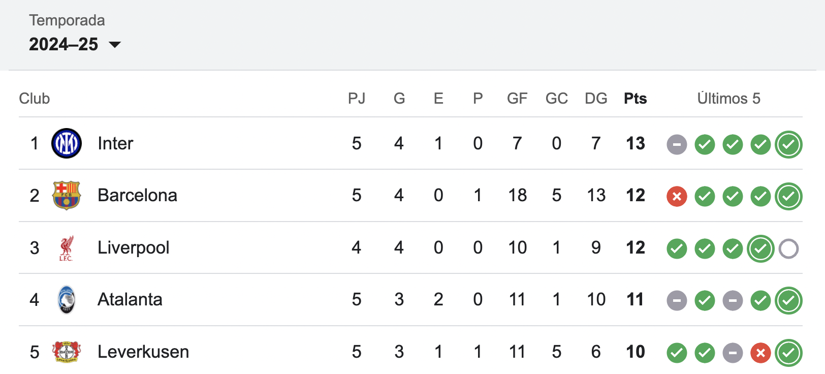
Task: Click Inter's most recent win icon
Action: (x=788, y=145)
